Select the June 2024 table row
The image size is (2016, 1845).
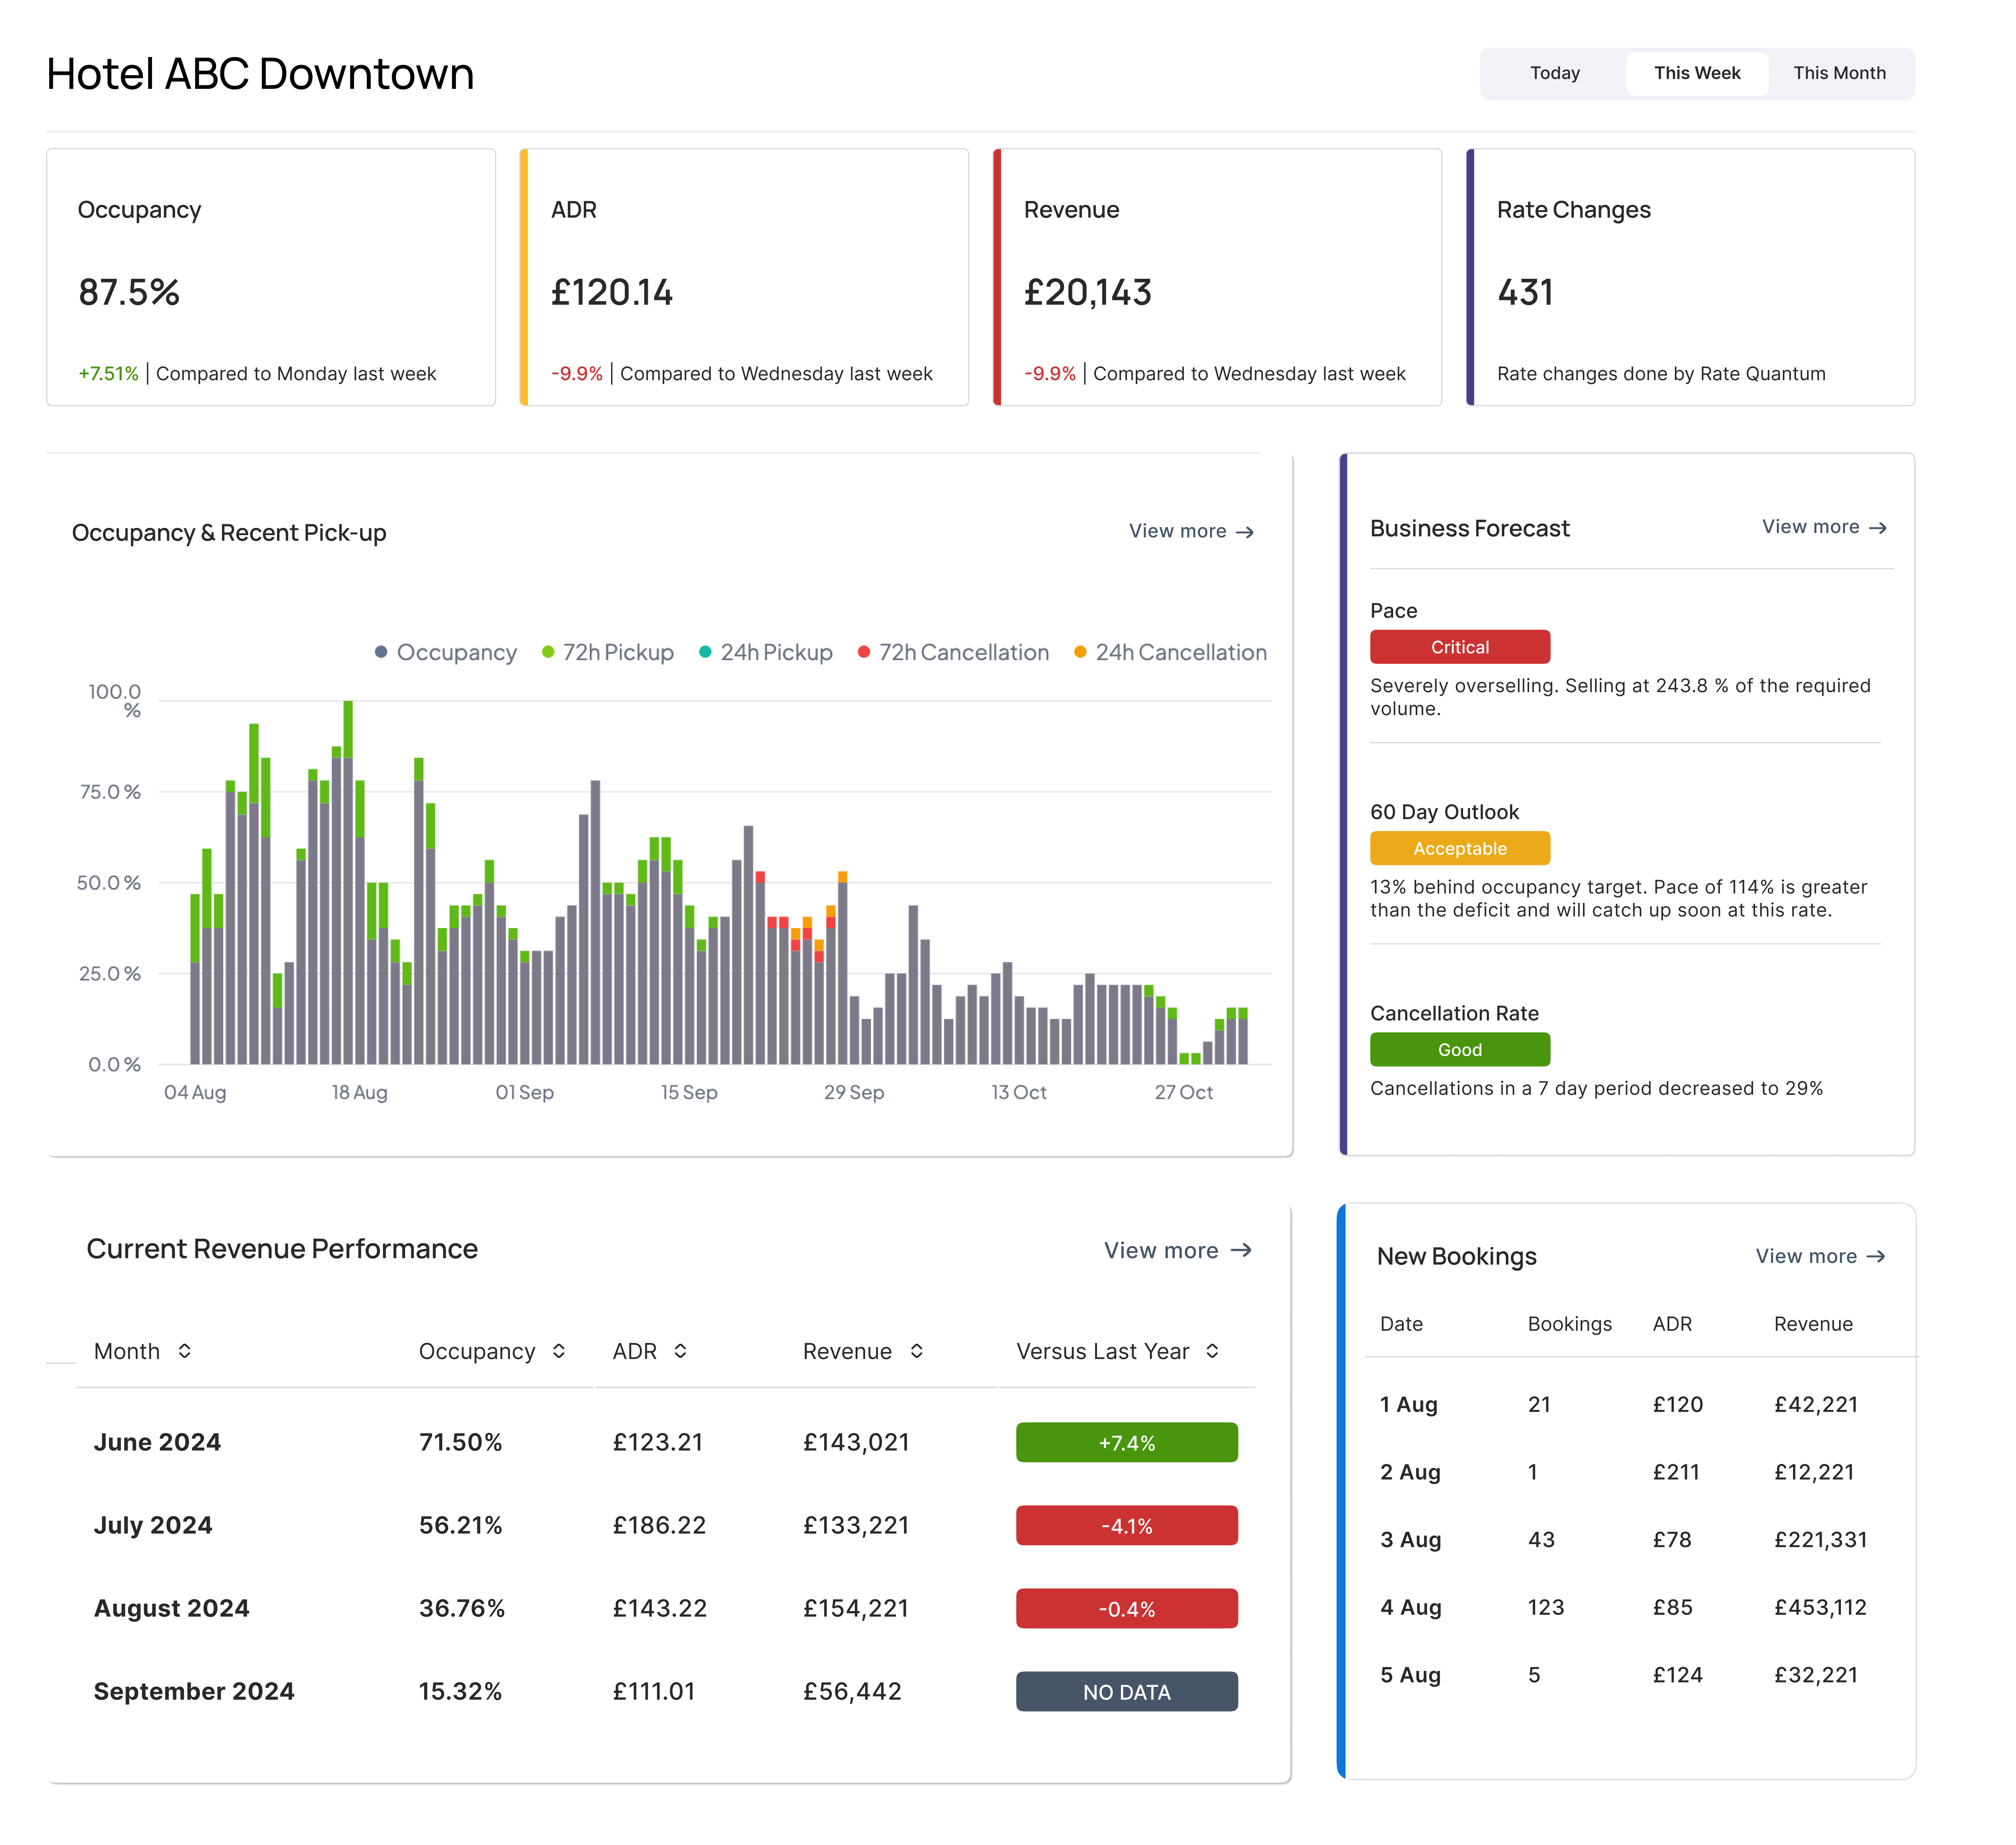coord(157,1442)
